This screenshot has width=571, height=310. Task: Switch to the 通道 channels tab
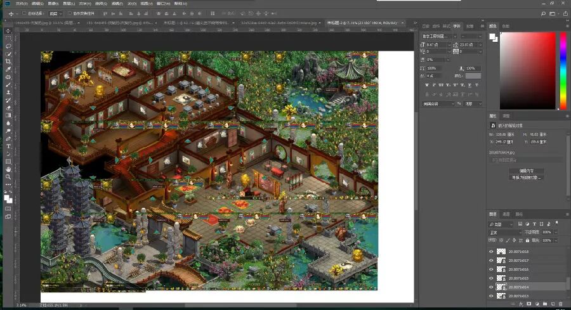click(x=506, y=214)
